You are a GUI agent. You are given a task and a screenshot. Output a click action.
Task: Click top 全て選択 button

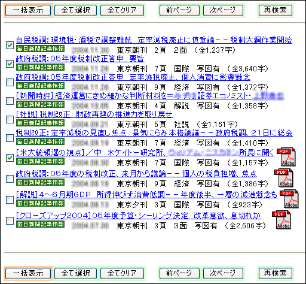coord(76,10)
